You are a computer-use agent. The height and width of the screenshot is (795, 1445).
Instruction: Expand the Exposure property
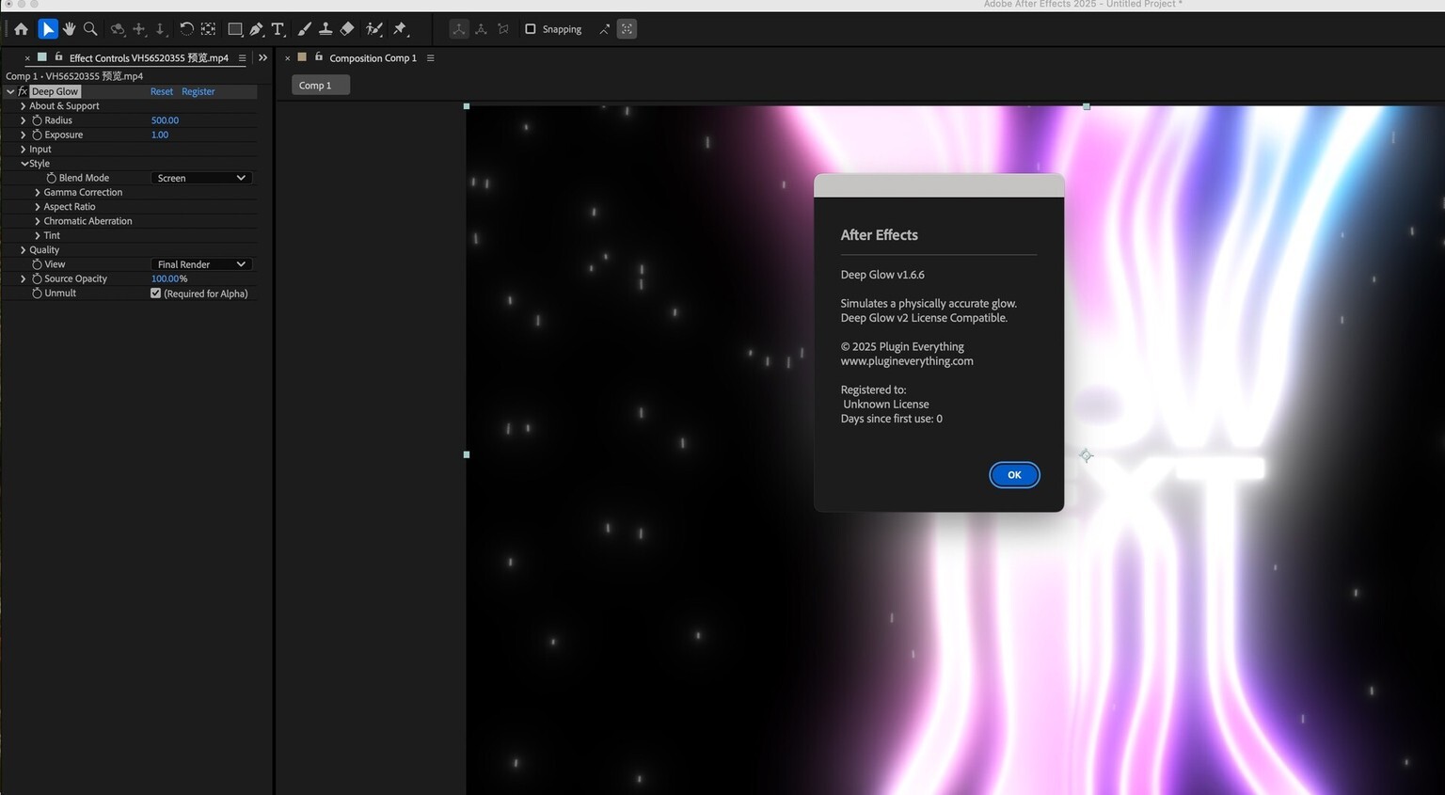pos(24,135)
